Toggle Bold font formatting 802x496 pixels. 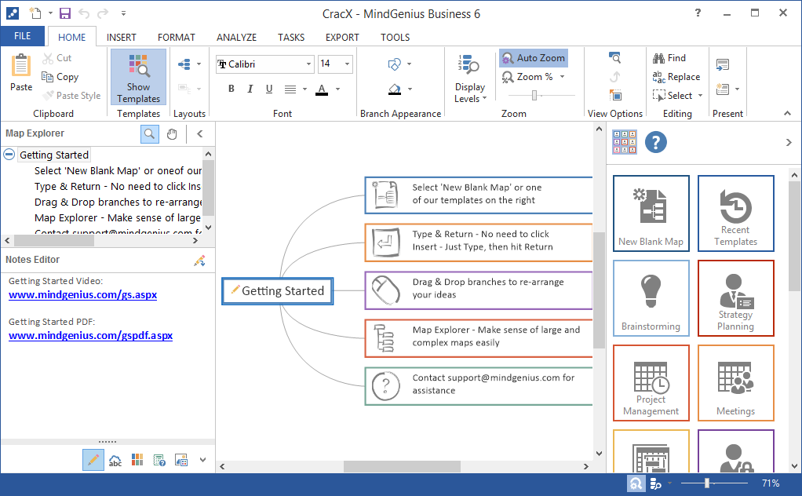(x=231, y=89)
